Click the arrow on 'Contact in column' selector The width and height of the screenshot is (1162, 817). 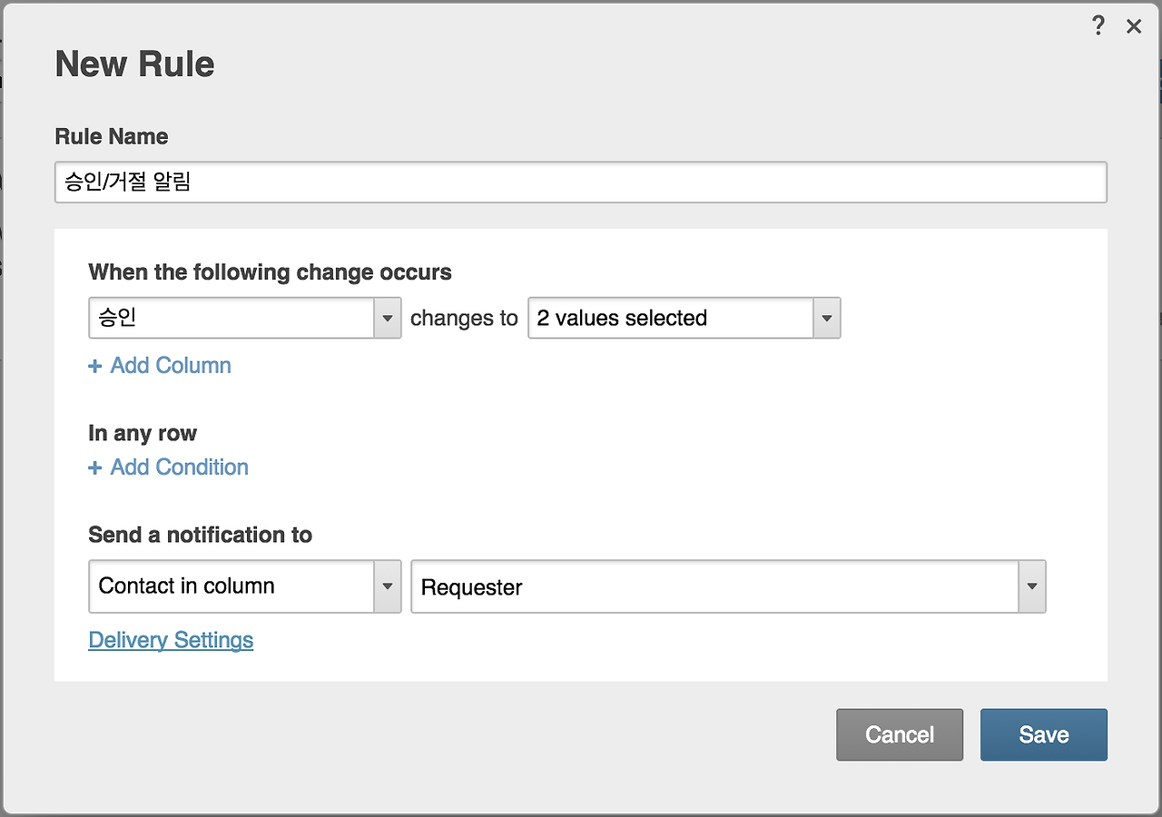click(388, 586)
